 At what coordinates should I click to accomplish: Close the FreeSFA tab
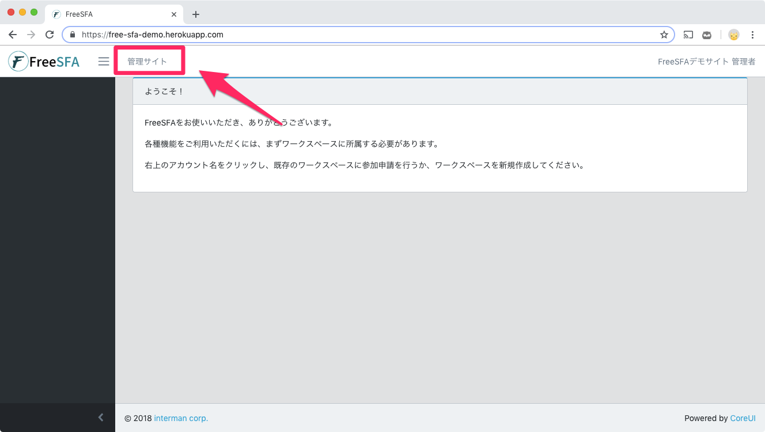click(174, 14)
